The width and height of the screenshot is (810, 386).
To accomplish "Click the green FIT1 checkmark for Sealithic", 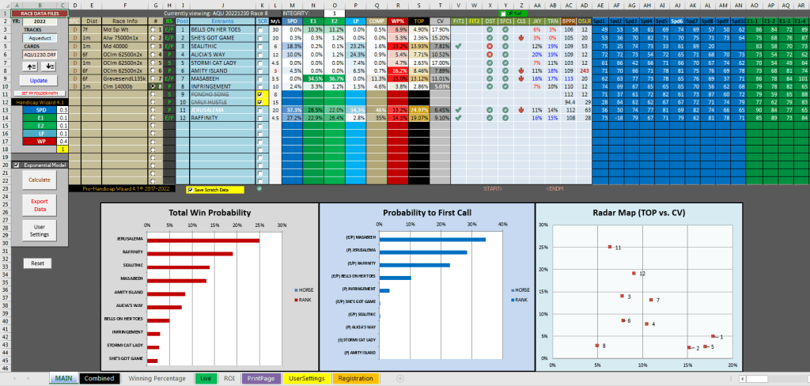I will (x=458, y=46).
